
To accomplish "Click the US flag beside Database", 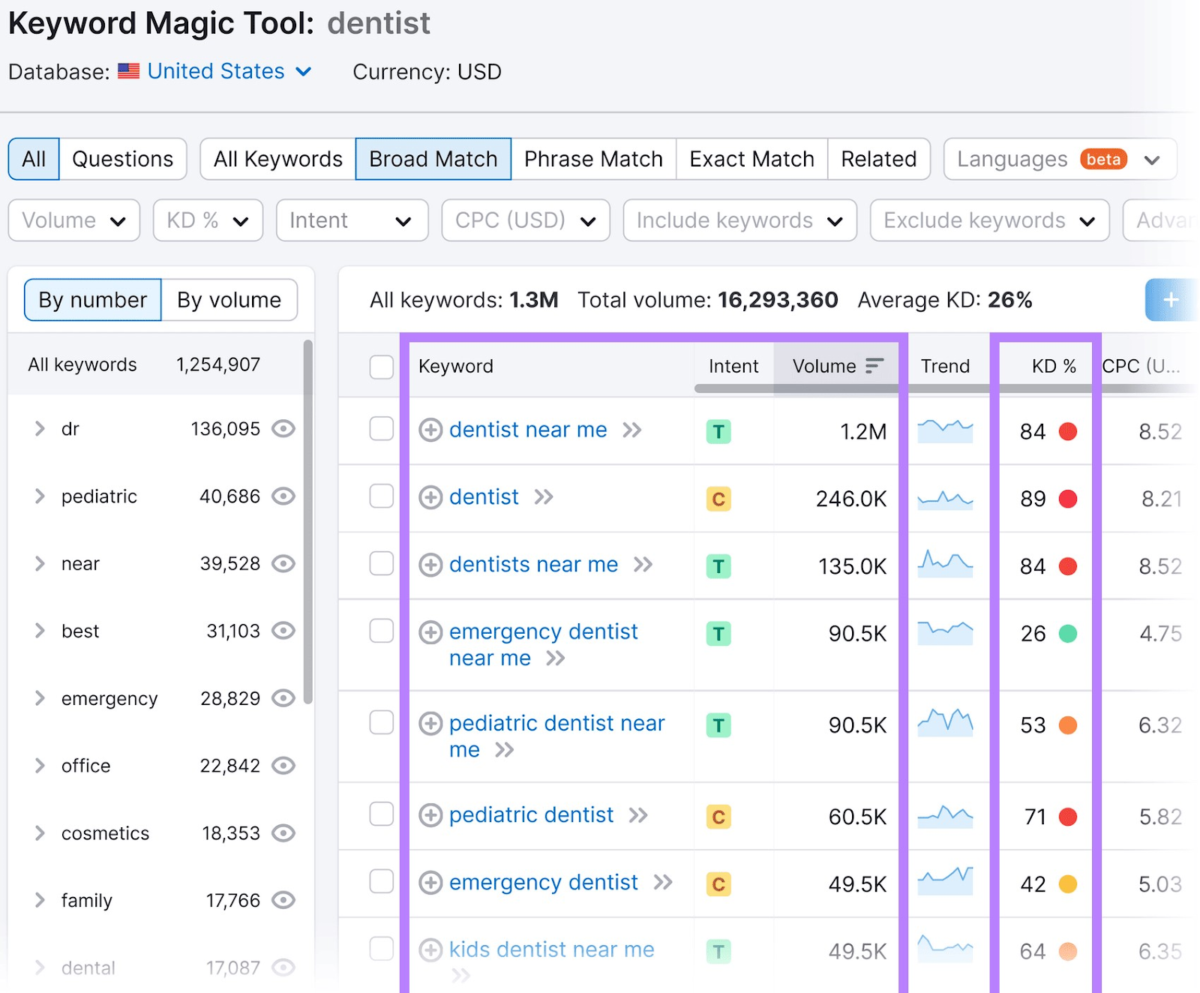I will 129,70.
